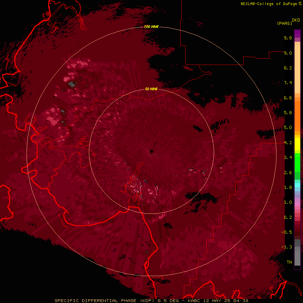Screen dimensions: 303x303
Task: Click the TH threshold label on legend
Action: (x=289, y=262)
